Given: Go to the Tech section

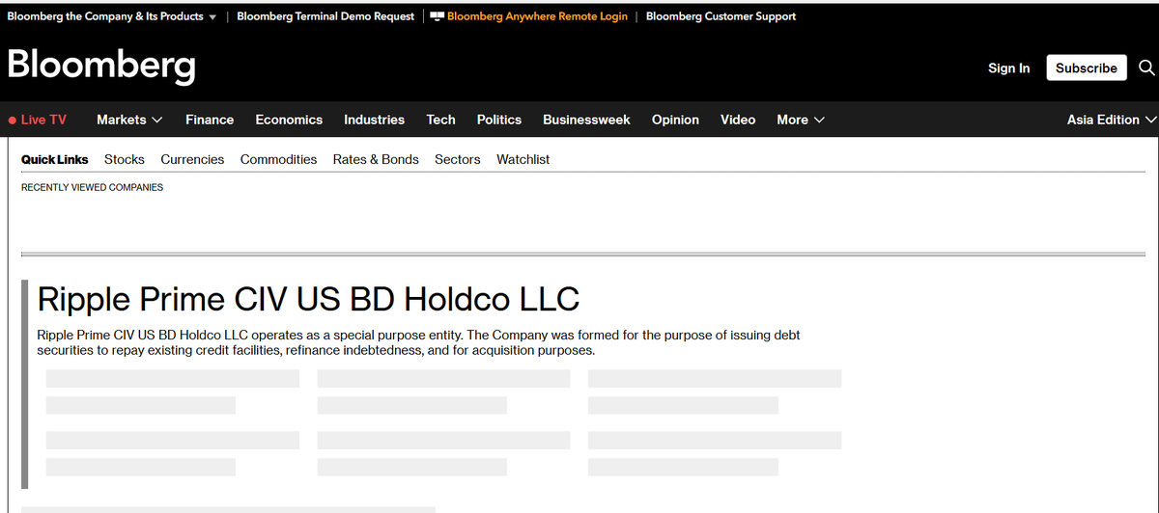Looking at the screenshot, I should click(440, 120).
